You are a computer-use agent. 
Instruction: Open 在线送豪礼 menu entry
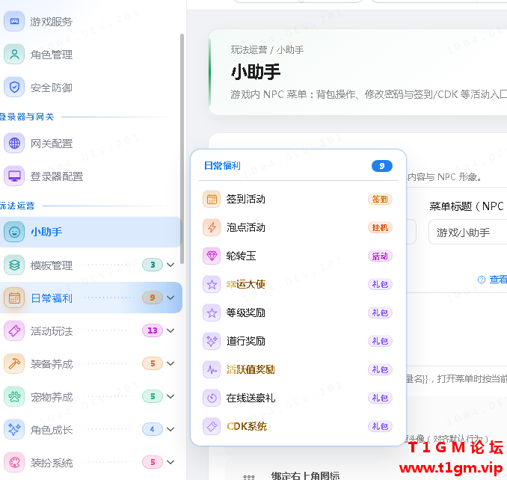[x=298, y=398]
